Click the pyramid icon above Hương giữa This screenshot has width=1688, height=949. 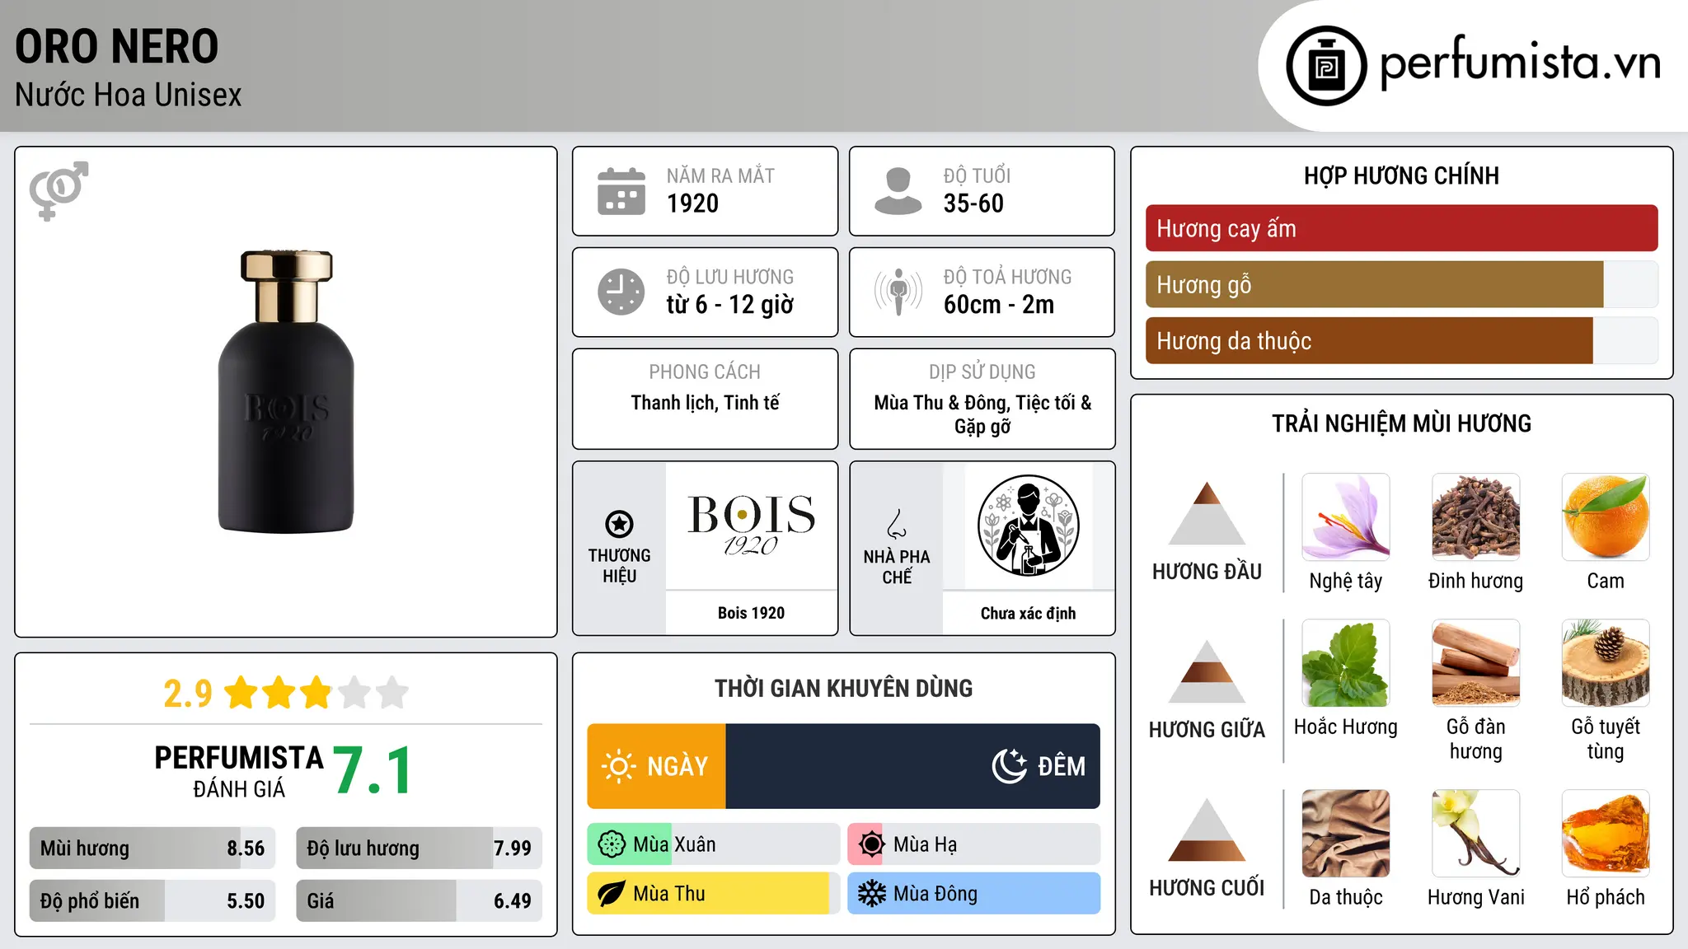[1207, 671]
